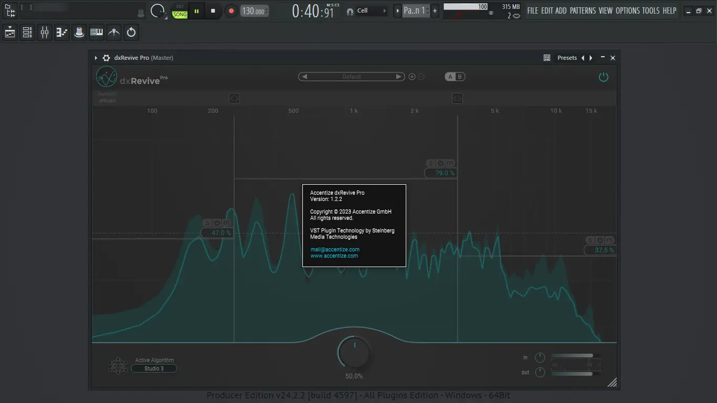
Task: Open the EDIT menu
Action: pyautogui.click(x=547, y=10)
